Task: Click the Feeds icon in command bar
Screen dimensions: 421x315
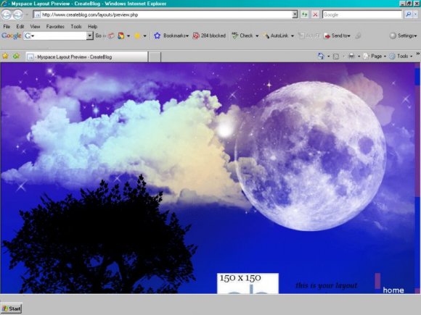Action: coord(336,56)
